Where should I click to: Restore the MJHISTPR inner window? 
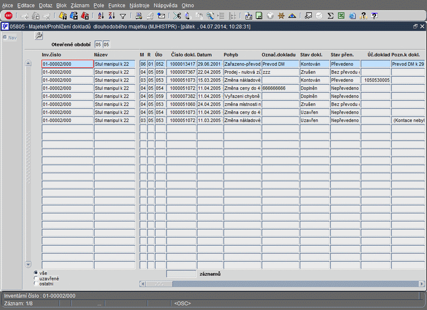pos(415,26)
